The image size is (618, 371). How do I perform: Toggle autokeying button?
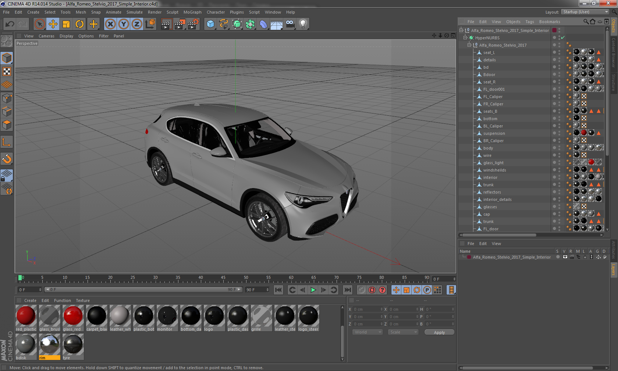click(x=372, y=290)
